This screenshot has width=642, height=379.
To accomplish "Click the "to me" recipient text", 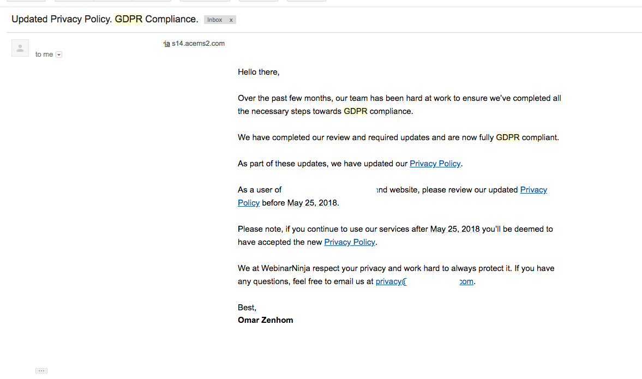I will 44,55.
